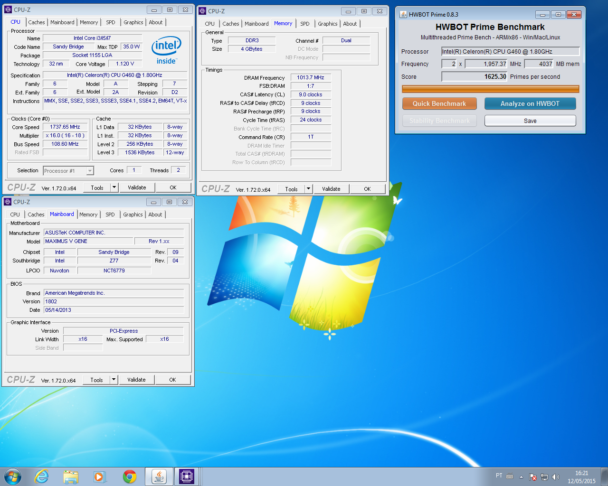Click OK in CPU window
Image resolution: width=608 pixels, height=486 pixels.
click(173, 187)
